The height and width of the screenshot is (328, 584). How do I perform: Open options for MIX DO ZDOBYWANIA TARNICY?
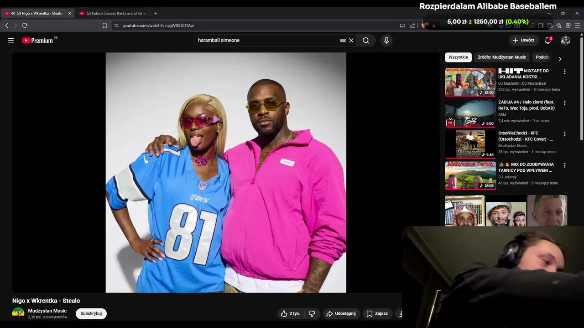[x=565, y=165]
